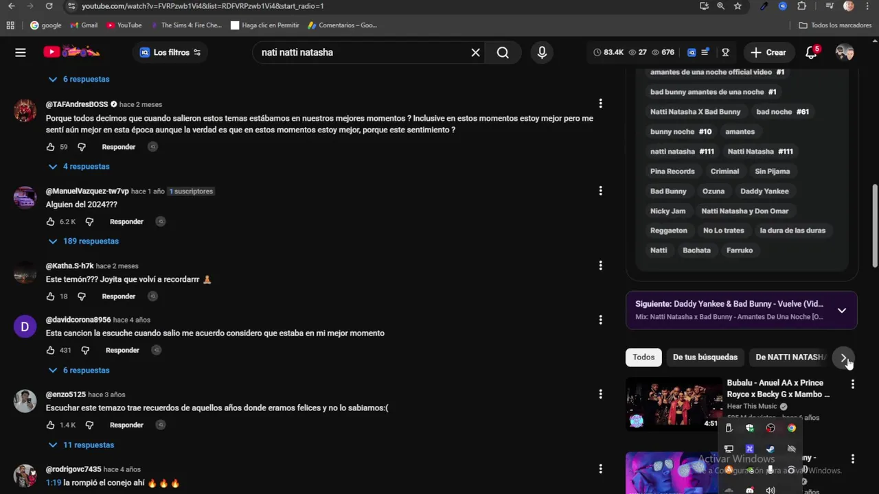Click the 1:19 timestamp link
This screenshot has width=879, height=494.
54,483
